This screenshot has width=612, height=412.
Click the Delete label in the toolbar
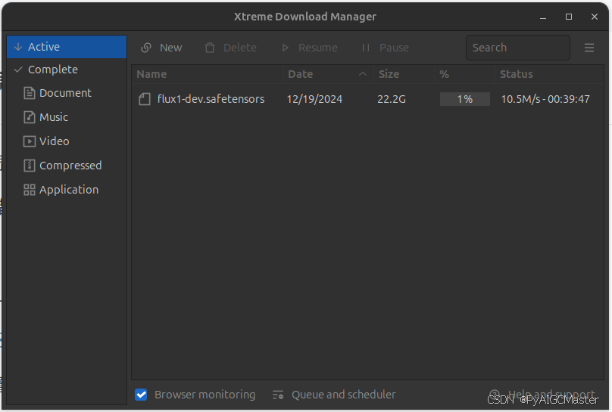pos(239,48)
